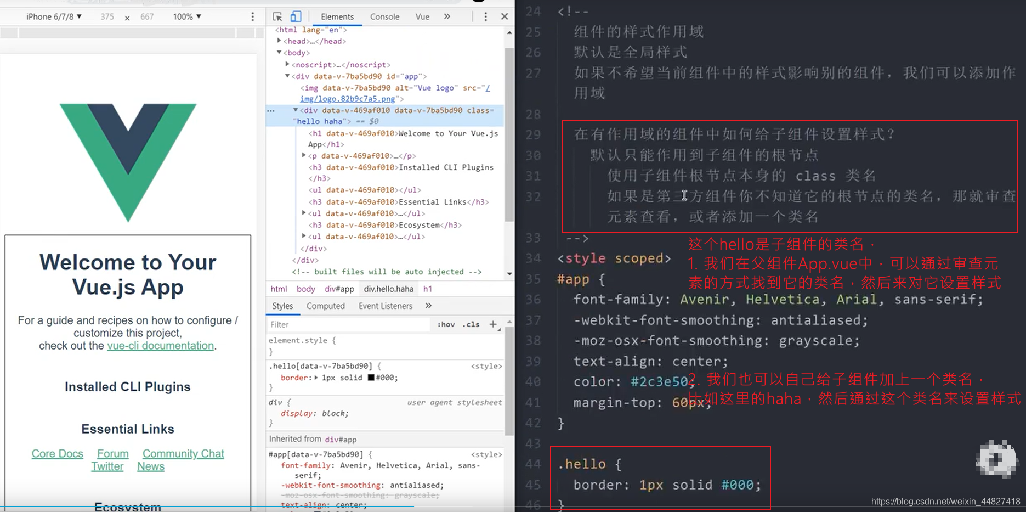Expand the p data-v-469af010 node
The width and height of the screenshot is (1026, 512).
(304, 155)
